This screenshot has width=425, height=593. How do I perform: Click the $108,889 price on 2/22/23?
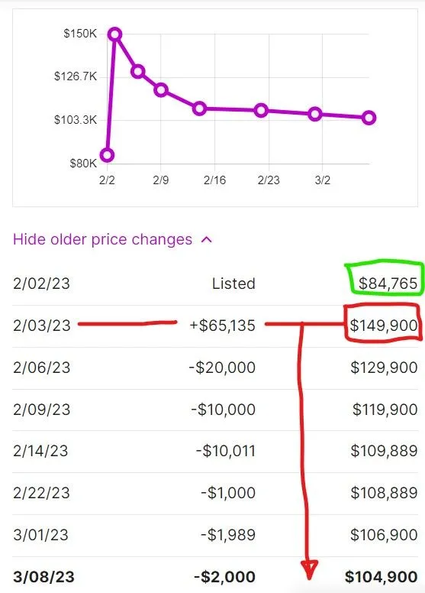click(x=384, y=493)
